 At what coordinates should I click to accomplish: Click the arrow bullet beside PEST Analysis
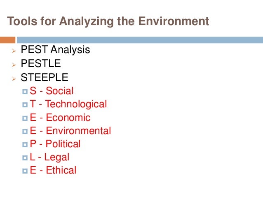point(13,51)
